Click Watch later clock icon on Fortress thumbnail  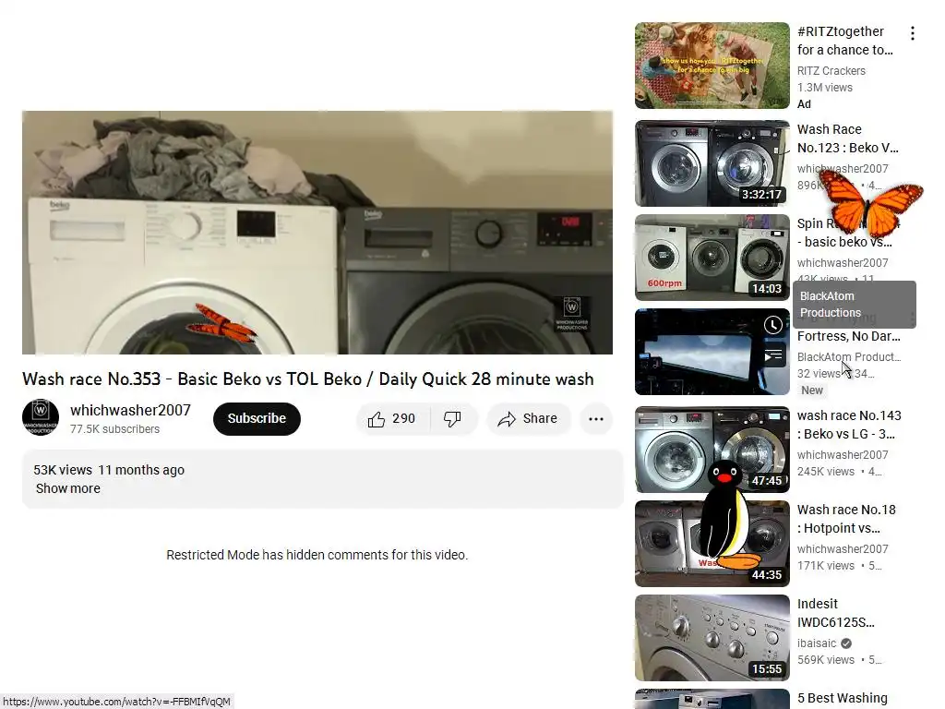[x=773, y=326]
